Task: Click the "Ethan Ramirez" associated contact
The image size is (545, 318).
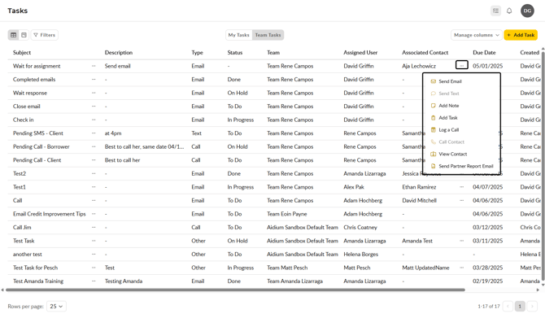Action: coord(419,187)
